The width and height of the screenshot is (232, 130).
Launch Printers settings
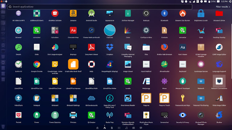[x=73, y=115]
